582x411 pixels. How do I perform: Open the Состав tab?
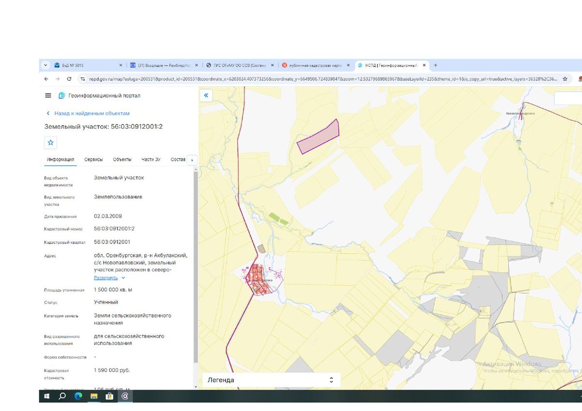point(178,159)
